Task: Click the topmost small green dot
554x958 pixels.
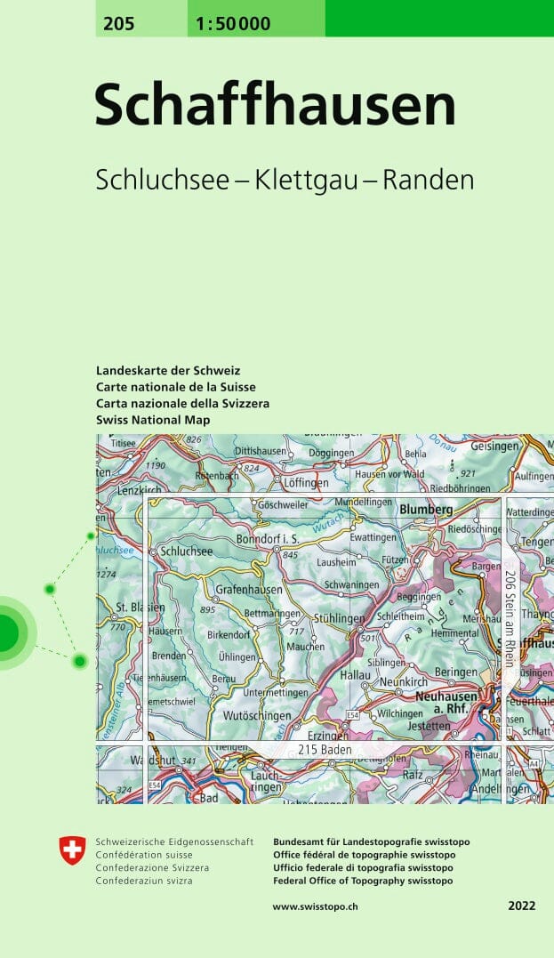Action: 90,536
